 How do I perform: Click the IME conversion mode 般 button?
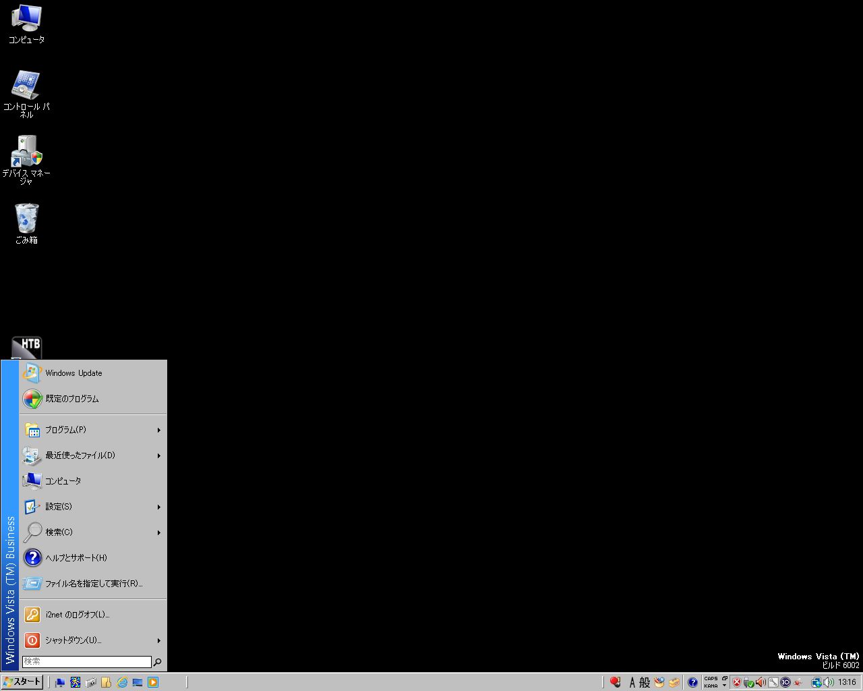645,683
